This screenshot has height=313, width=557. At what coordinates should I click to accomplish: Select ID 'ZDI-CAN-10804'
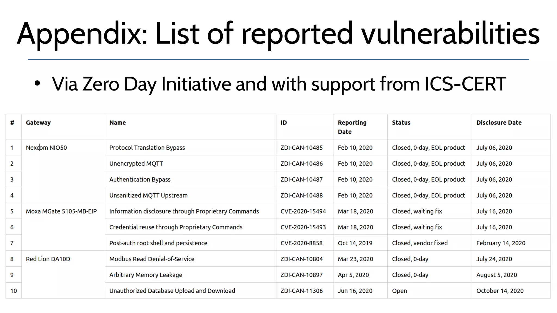click(x=302, y=259)
